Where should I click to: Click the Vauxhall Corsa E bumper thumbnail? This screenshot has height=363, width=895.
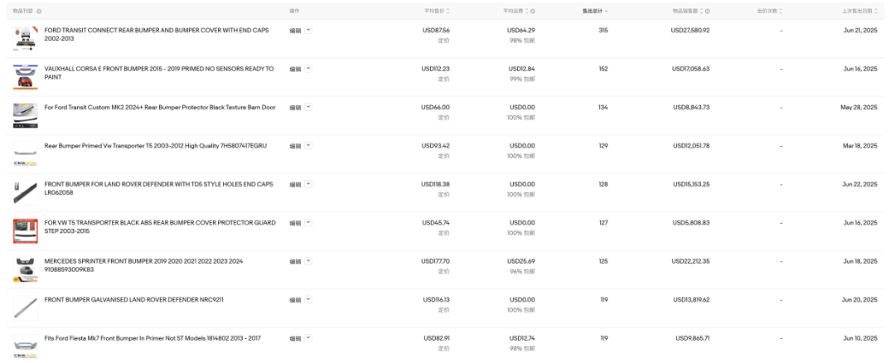point(26,77)
